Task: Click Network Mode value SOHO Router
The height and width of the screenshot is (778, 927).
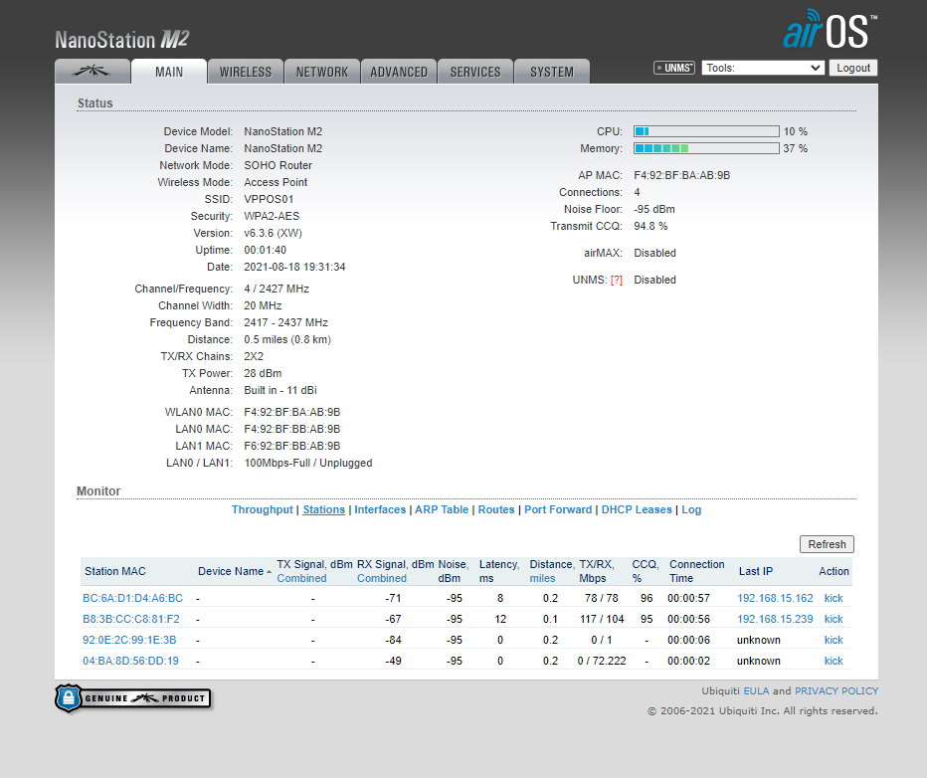Action: (x=278, y=165)
